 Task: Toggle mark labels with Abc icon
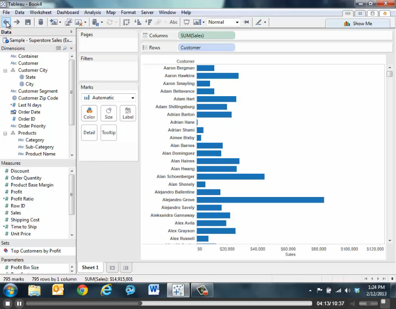[x=173, y=22]
